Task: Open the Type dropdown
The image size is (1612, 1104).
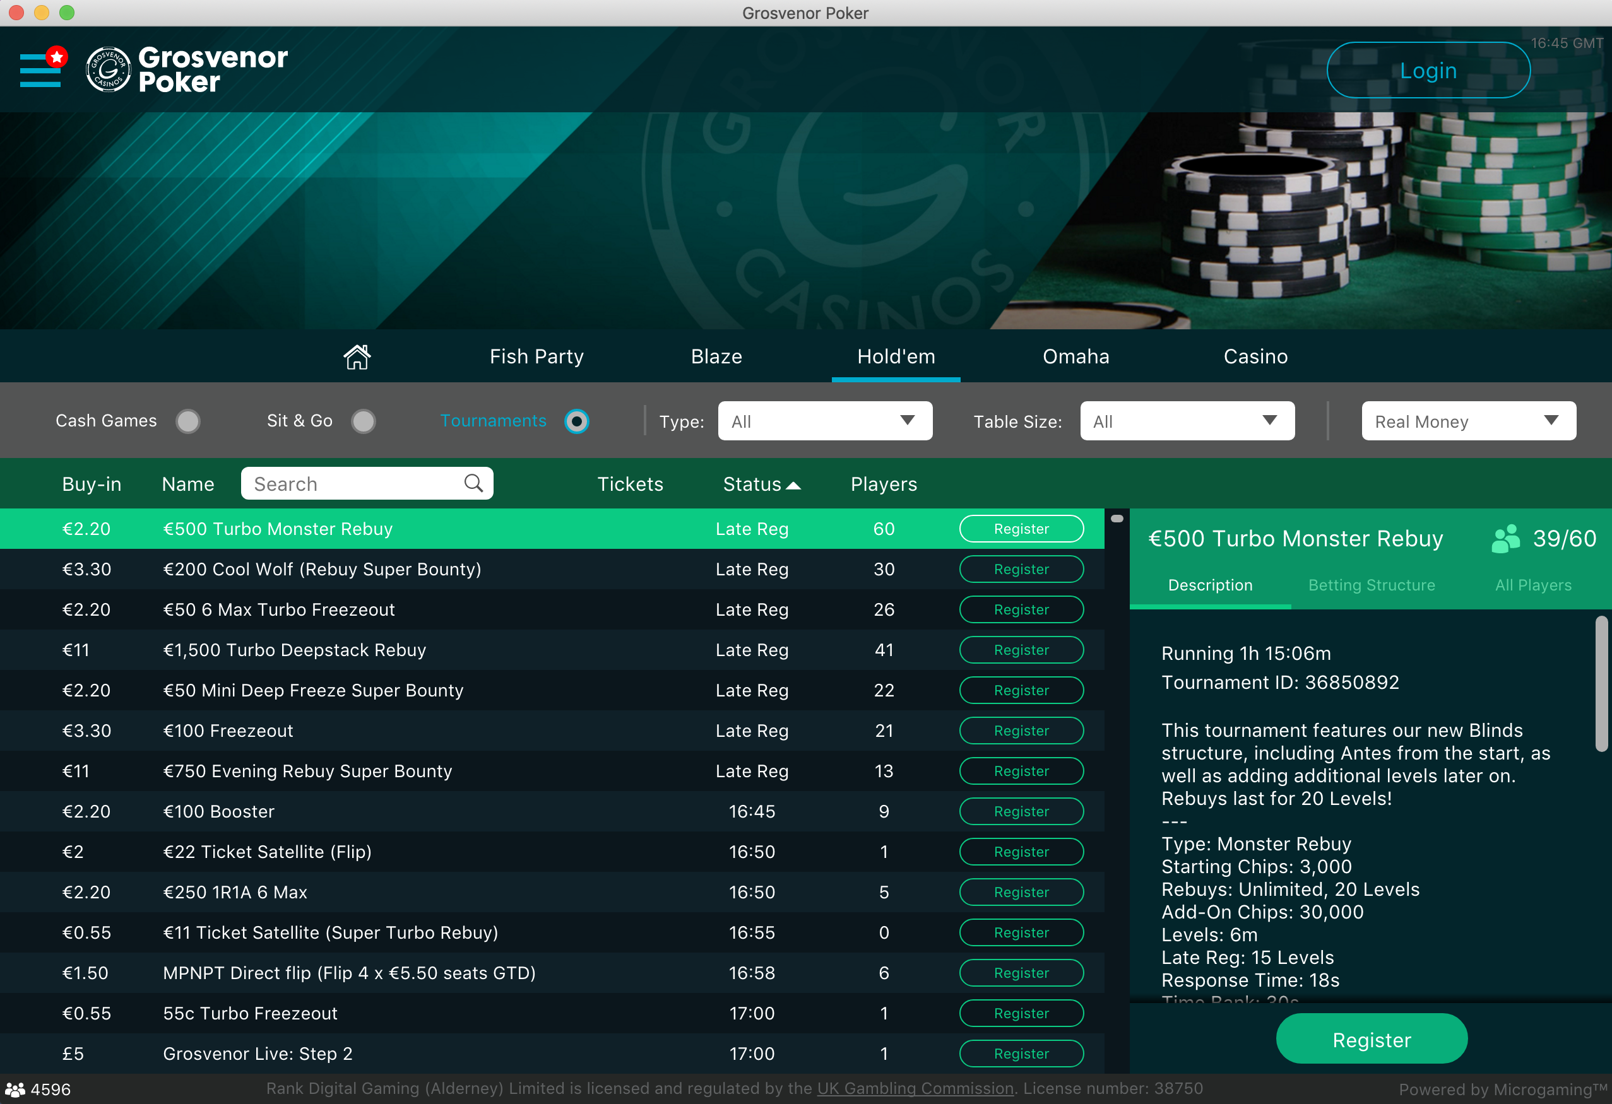Action: [825, 421]
